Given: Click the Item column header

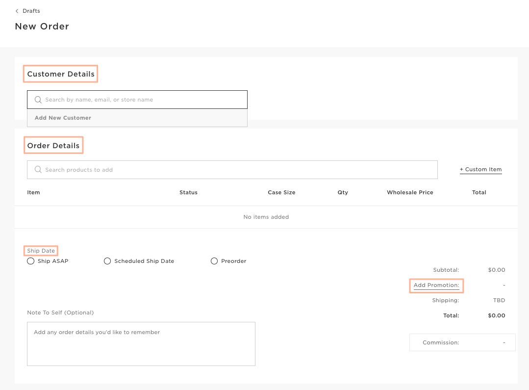Looking at the screenshot, I should (33, 192).
